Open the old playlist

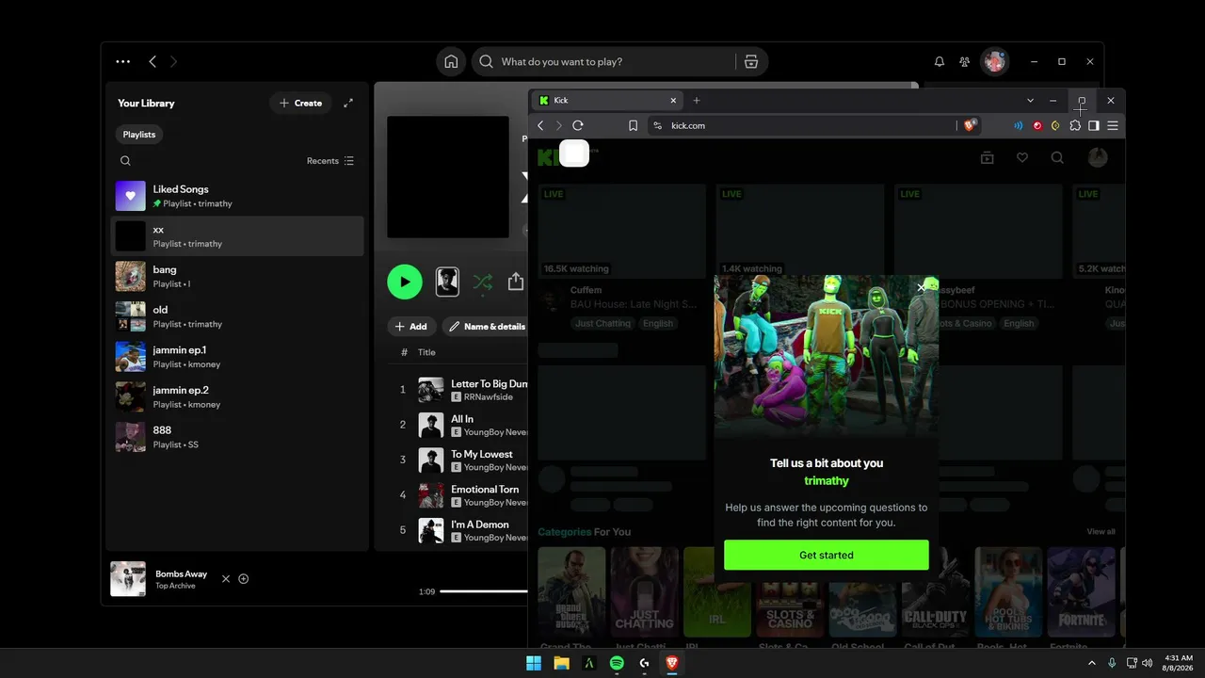pyautogui.click(x=237, y=316)
